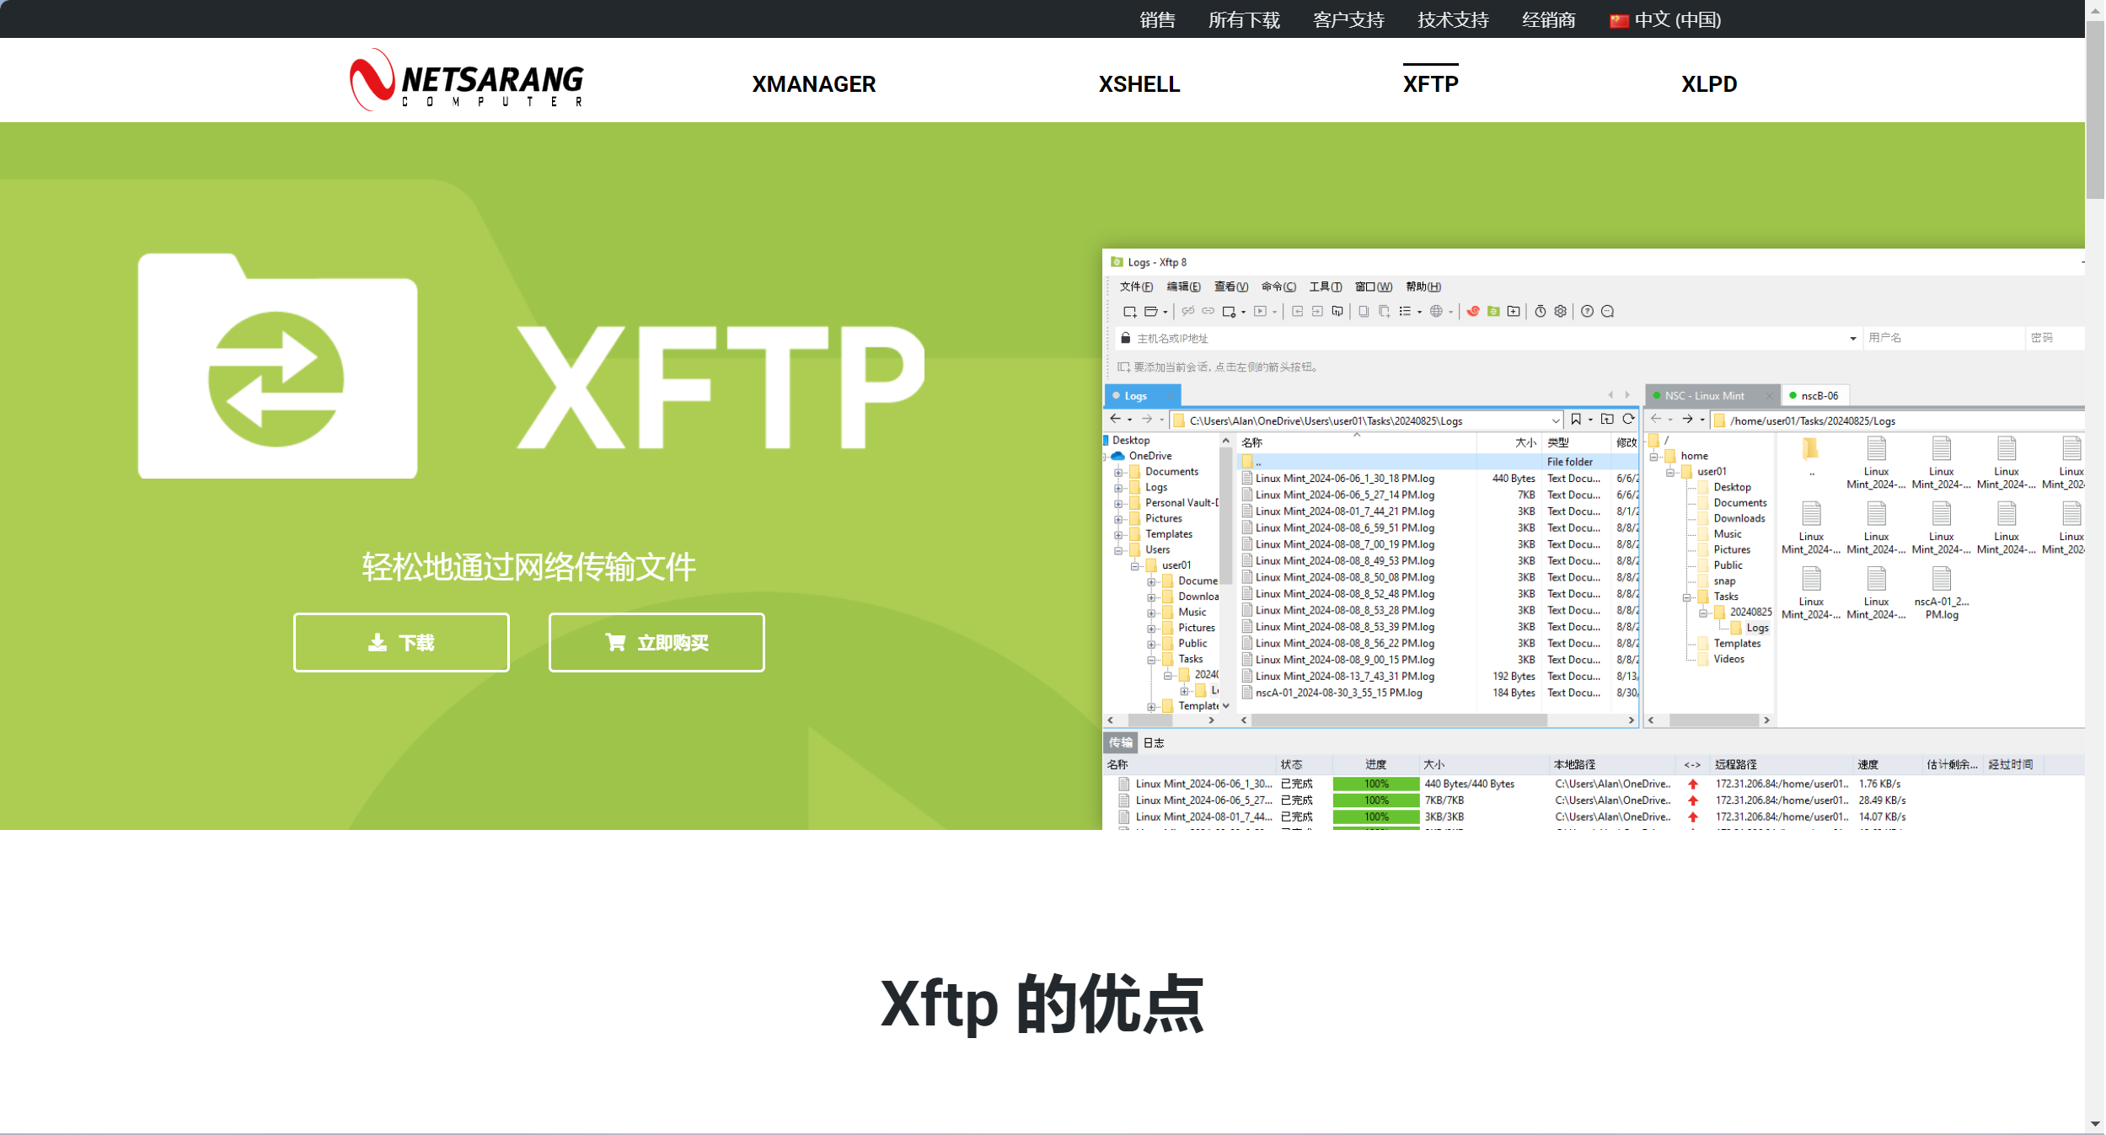The image size is (2106, 1135).
Task: Open the XMANAGER navigation tab
Action: pos(813,84)
